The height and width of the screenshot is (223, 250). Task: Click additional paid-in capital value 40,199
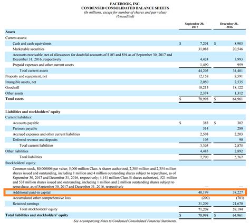203,192
